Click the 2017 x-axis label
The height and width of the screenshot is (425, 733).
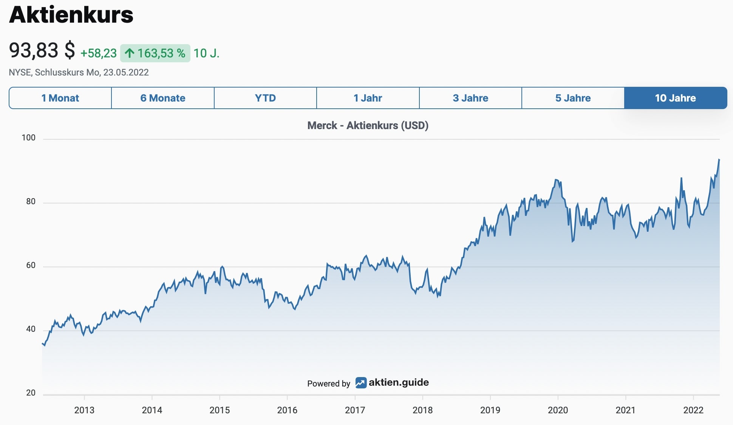click(355, 410)
